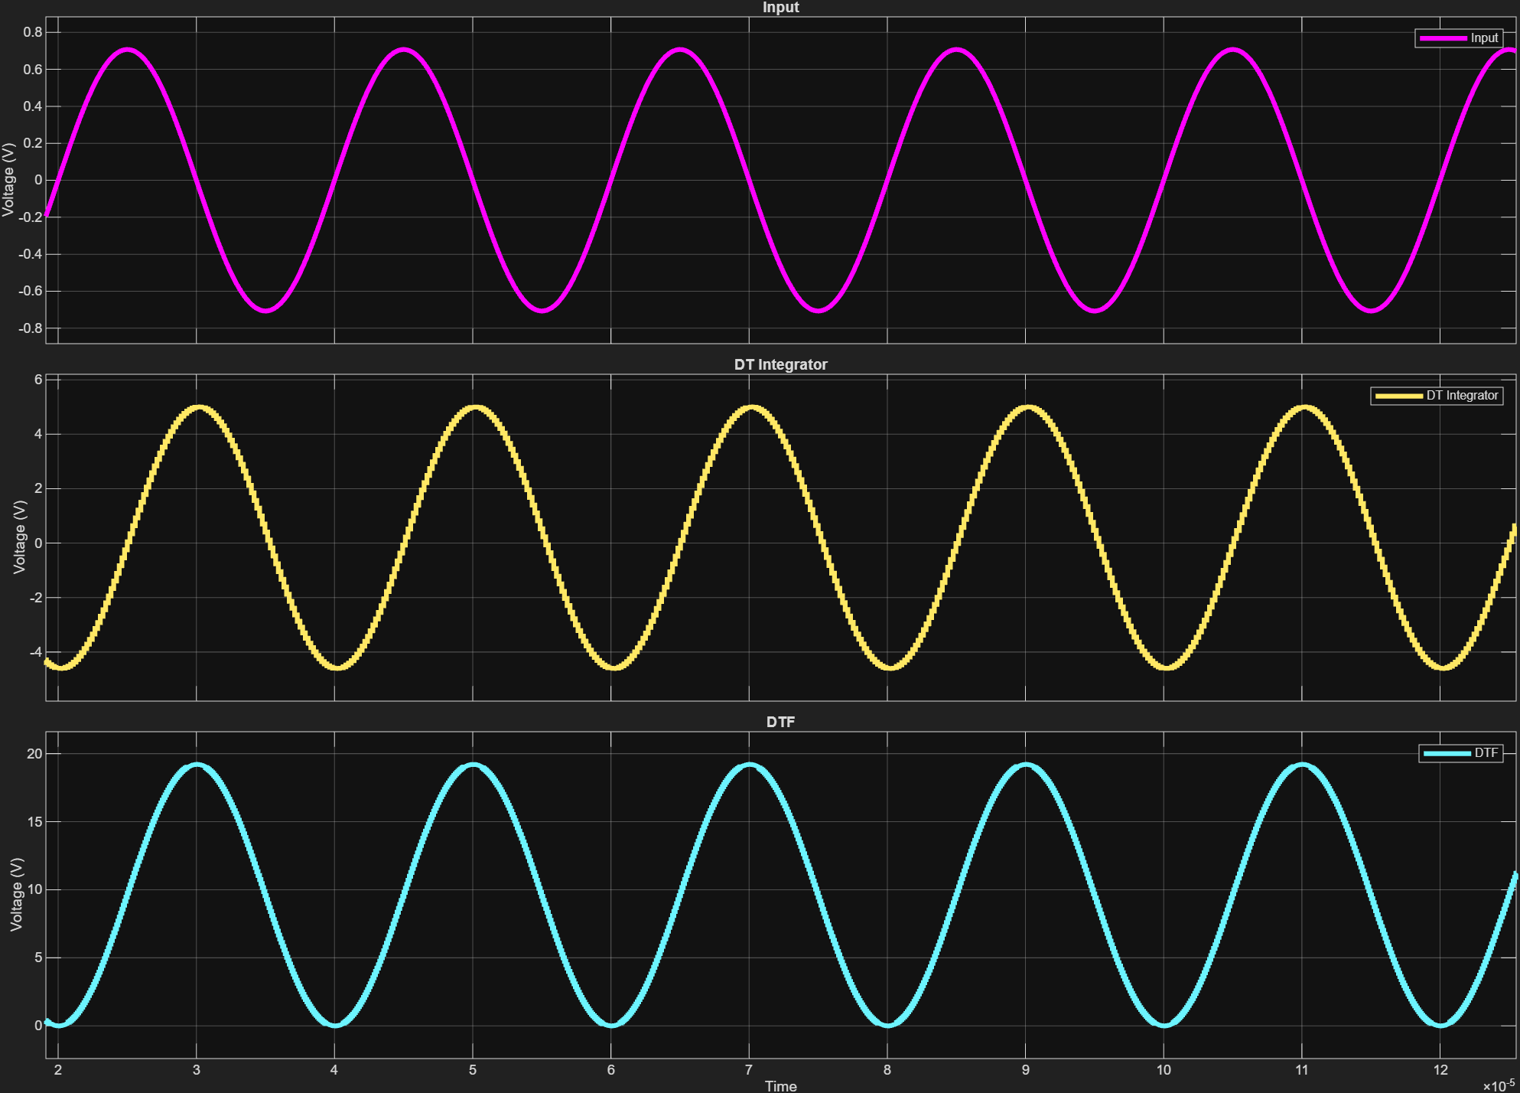Image resolution: width=1520 pixels, height=1093 pixels.
Task: Click Voltage (V) label of DT Integrator plot
Action: pyautogui.click(x=20, y=537)
